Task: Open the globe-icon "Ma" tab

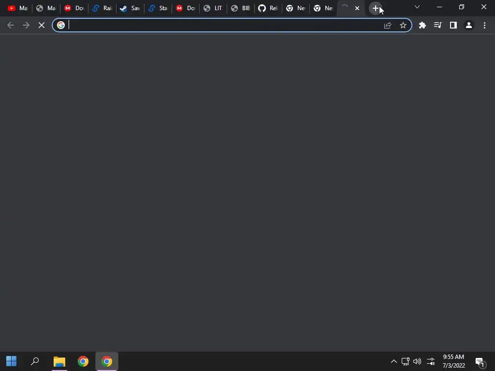Action: pos(45,8)
